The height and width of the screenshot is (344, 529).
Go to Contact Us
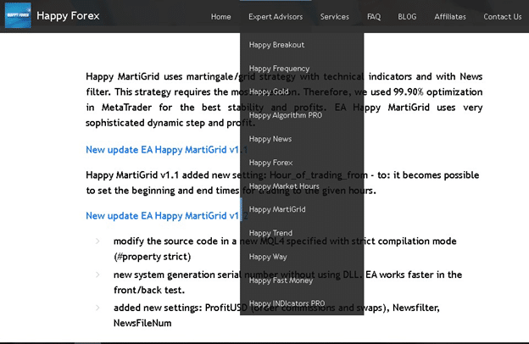pyautogui.click(x=503, y=17)
